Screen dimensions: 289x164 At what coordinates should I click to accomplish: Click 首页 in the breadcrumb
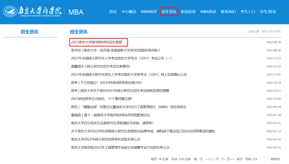pos(264,32)
